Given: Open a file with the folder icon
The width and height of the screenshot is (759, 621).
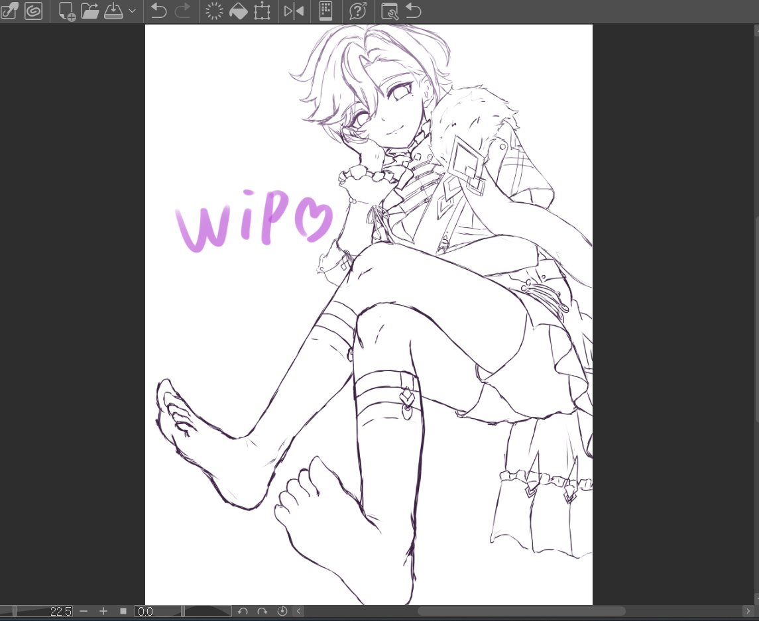Looking at the screenshot, I should click(90, 11).
